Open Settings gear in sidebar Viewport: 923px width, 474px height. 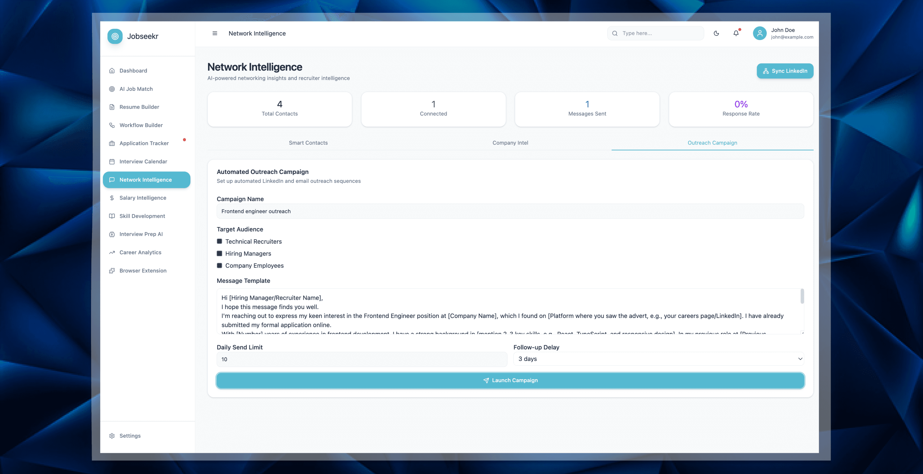112,436
